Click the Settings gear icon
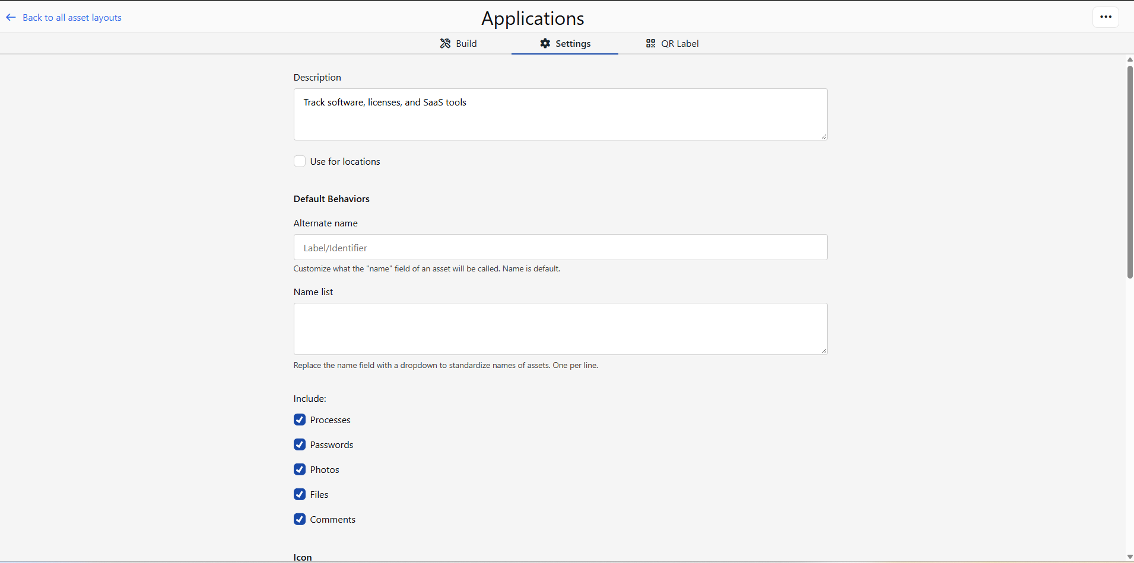1134x563 pixels. [x=545, y=43]
